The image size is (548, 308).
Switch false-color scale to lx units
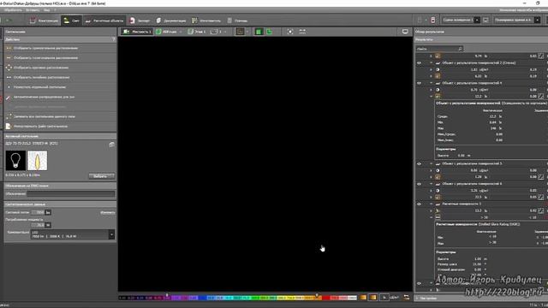[x=384, y=297]
